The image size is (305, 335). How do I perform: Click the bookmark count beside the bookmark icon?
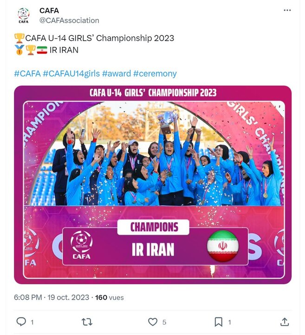click(229, 322)
